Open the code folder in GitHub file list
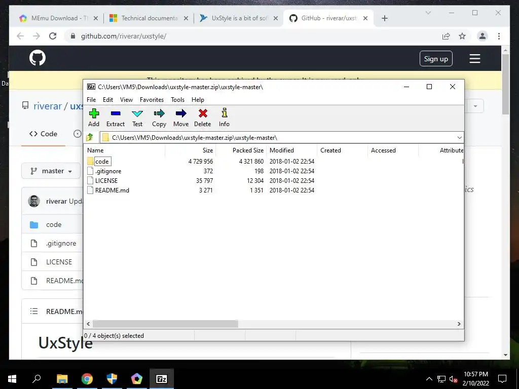The height and width of the screenshot is (389, 519). (x=54, y=224)
